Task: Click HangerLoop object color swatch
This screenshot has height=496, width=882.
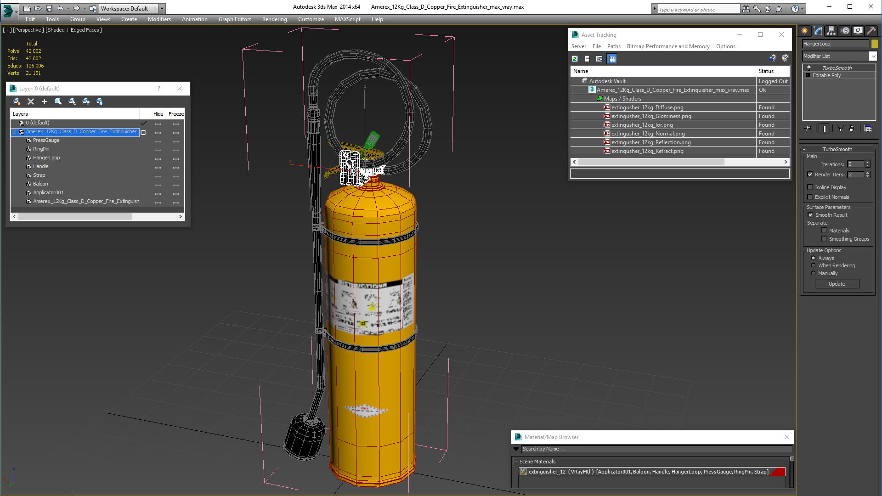Action: 875,44
